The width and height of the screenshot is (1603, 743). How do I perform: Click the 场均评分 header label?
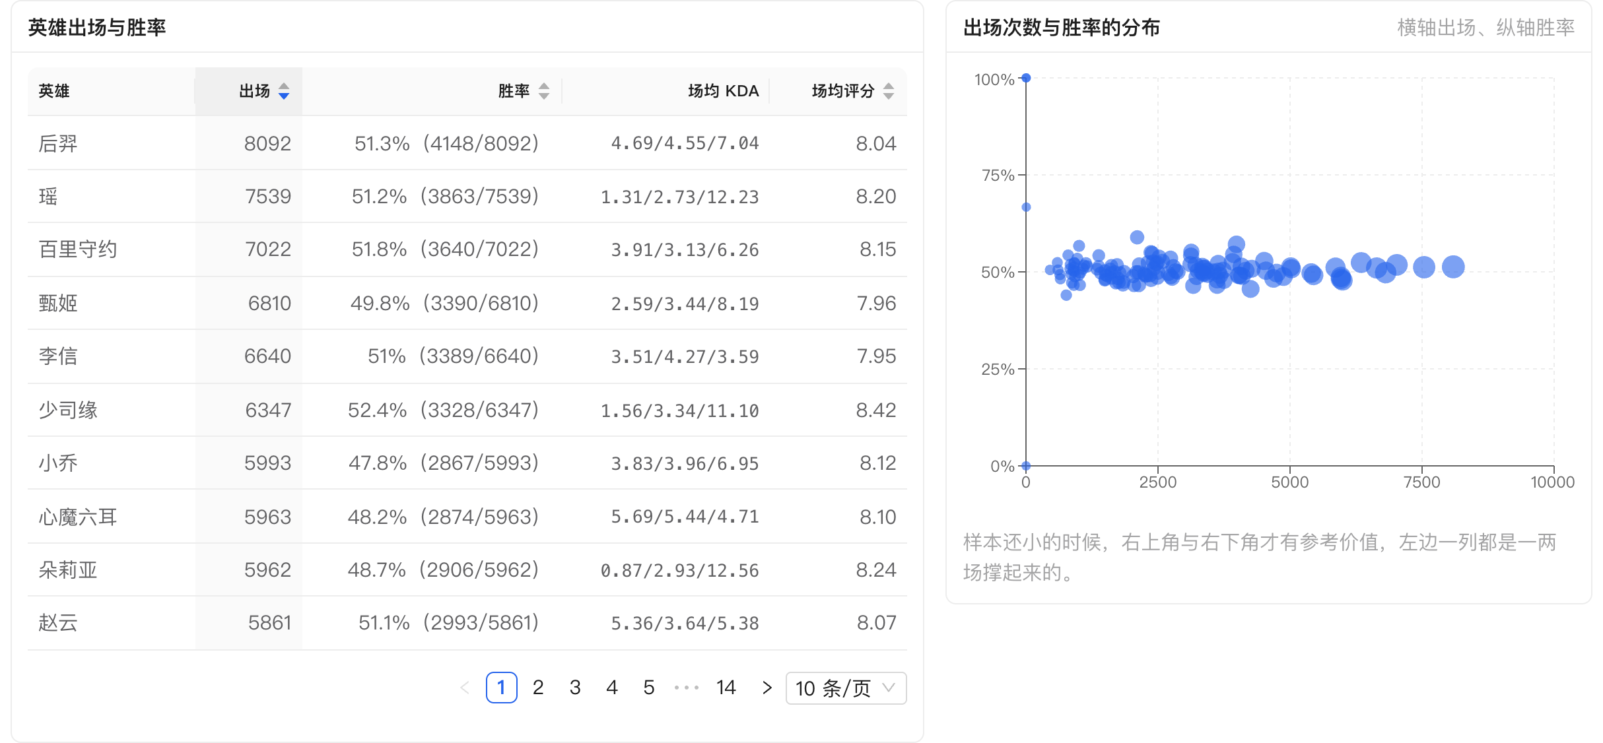tap(843, 91)
